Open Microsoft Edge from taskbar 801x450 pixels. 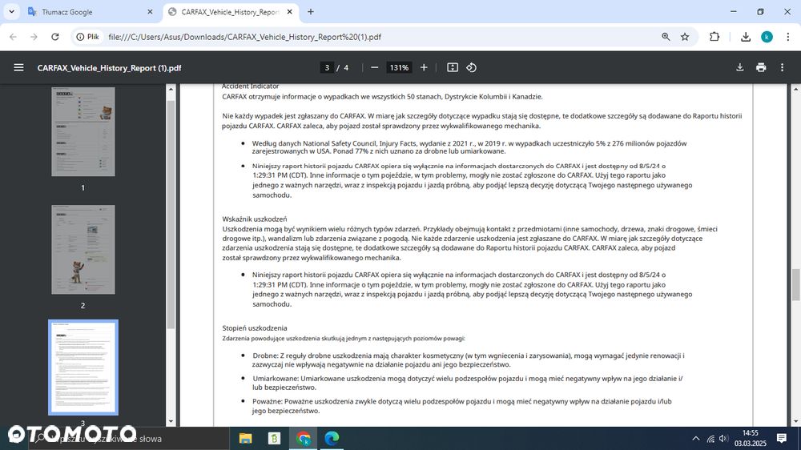click(332, 438)
